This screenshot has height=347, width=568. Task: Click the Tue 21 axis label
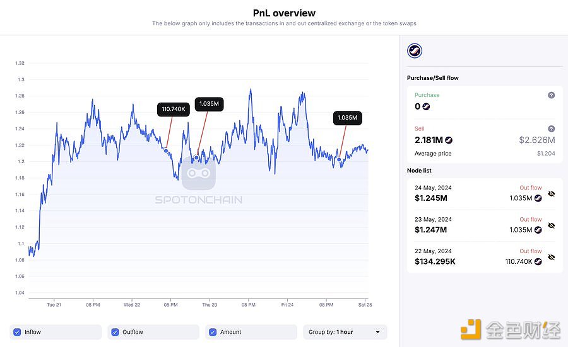point(54,305)
